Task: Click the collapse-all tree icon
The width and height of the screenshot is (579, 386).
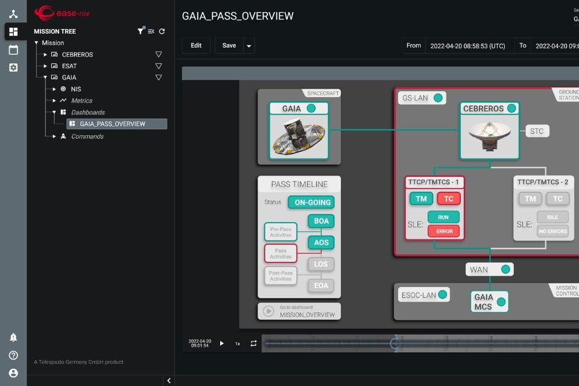Action: tap(151, 31)
